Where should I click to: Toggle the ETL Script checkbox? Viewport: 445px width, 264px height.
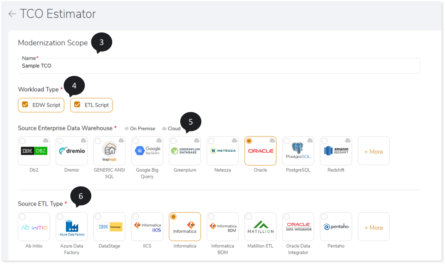[x=77, y=104]
